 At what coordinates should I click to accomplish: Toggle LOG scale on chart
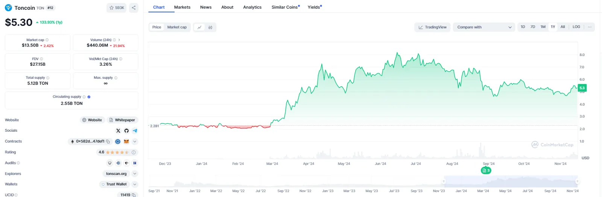point(576,27)
